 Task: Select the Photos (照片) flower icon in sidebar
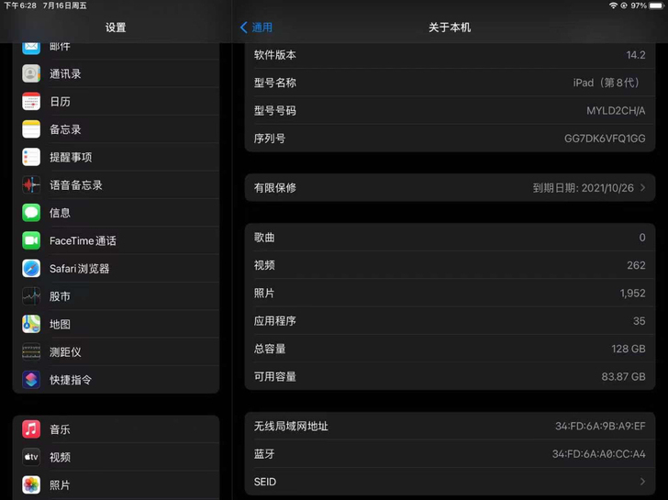pos(31,484)
